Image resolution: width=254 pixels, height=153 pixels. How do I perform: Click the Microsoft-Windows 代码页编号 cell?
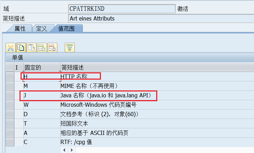click(x=157, y=105)
